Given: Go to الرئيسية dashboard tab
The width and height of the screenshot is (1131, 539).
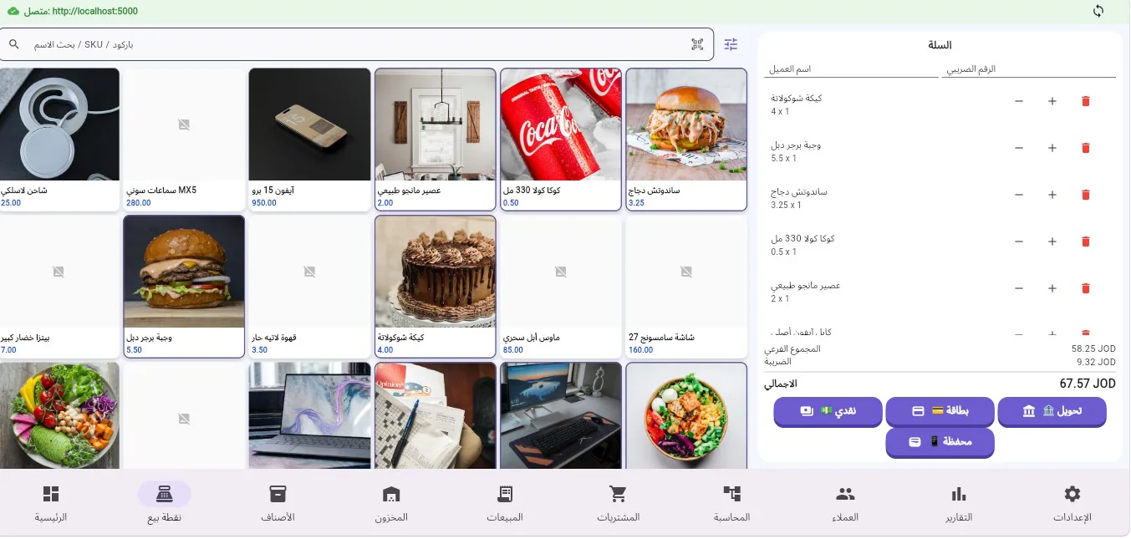Looking at the screenshot, I should pyautogui.click(x=51, y=503).
